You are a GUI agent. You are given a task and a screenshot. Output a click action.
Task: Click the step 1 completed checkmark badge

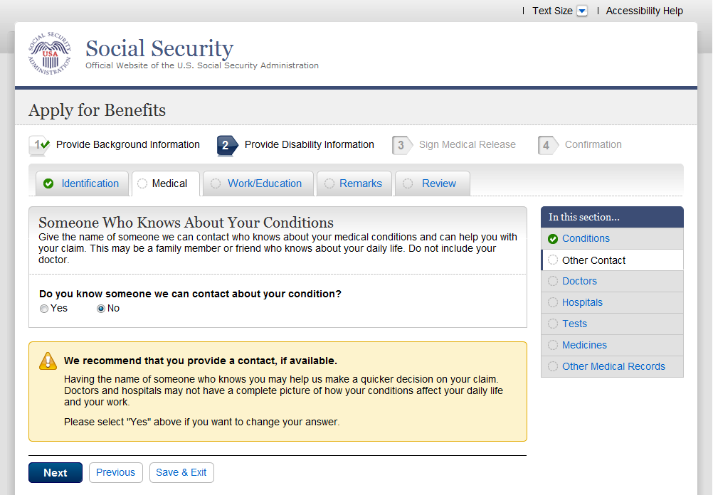click(40, 146)
